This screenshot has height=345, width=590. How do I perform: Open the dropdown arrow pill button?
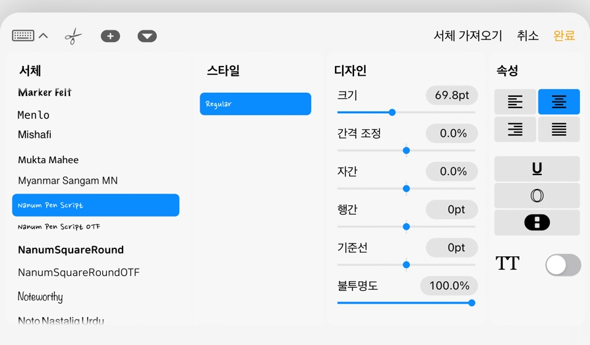coord(147,36)
